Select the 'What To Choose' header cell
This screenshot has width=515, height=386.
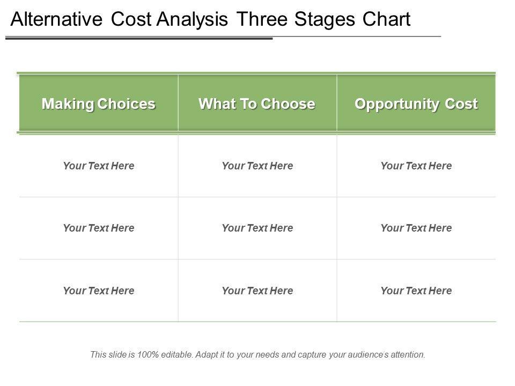(x=257, y=103)
